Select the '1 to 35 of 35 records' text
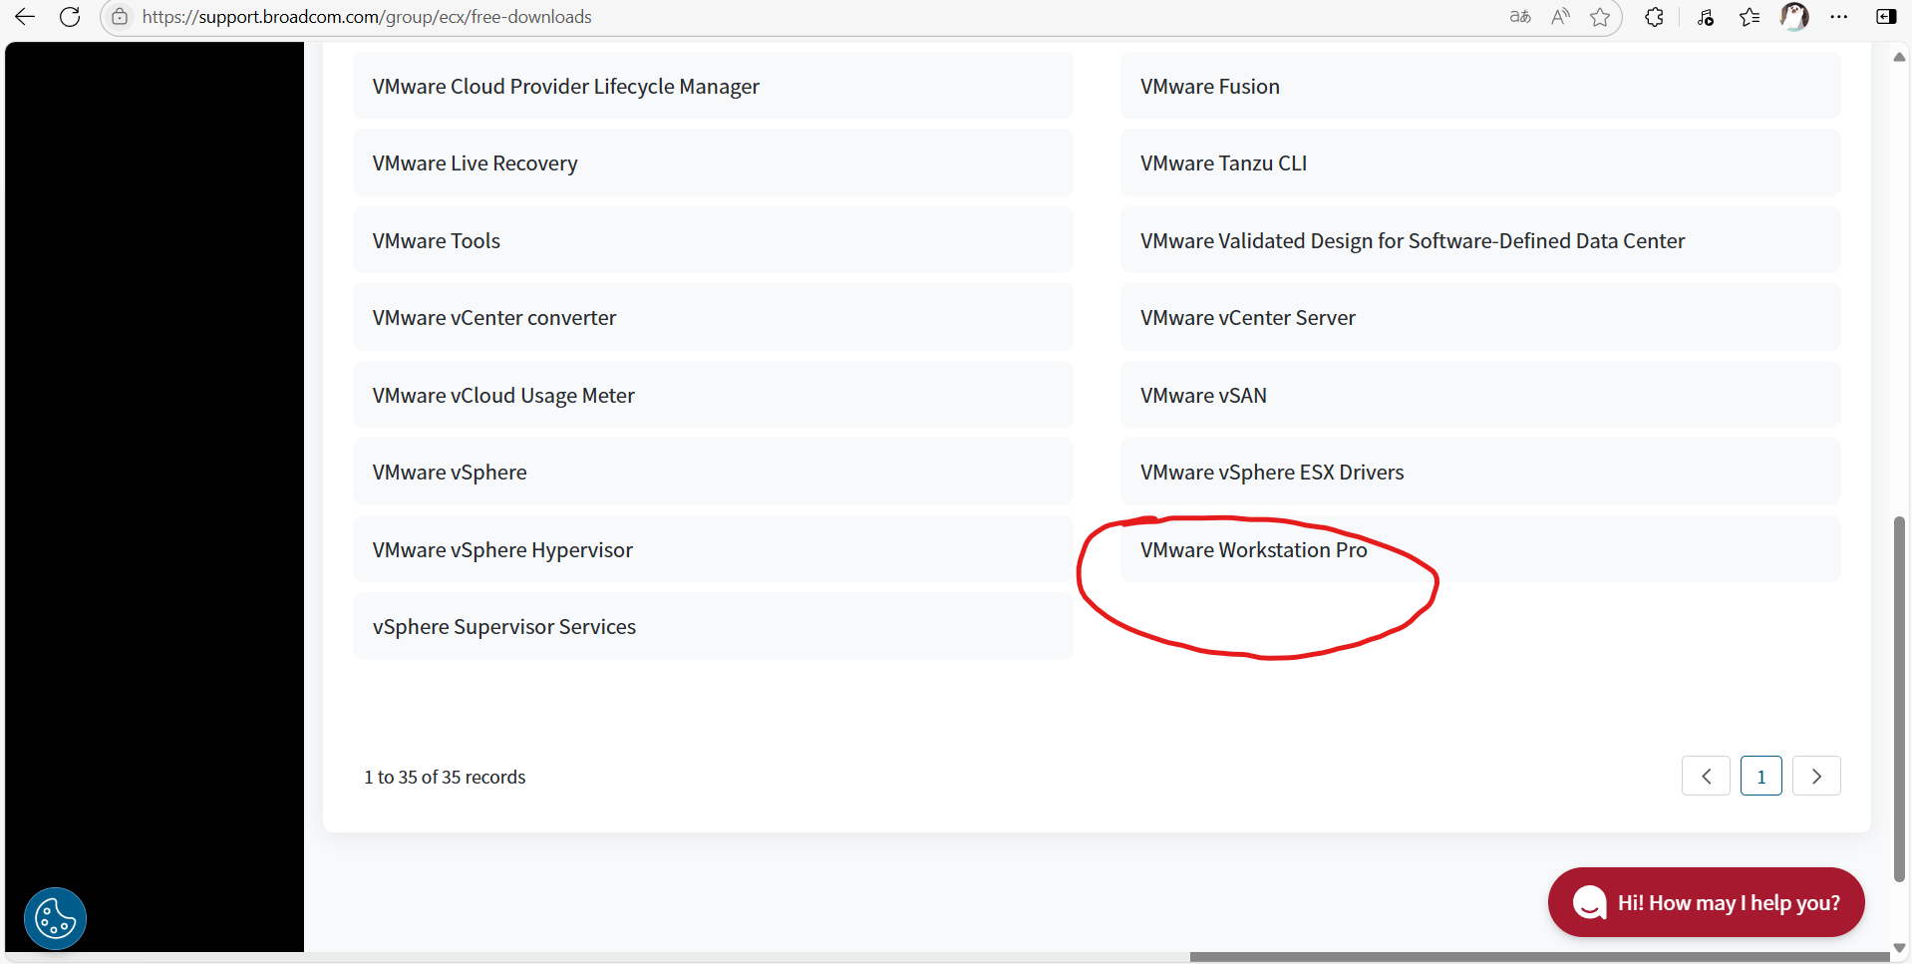Viewport: 1912px width, 964px height. pos(445,777)
